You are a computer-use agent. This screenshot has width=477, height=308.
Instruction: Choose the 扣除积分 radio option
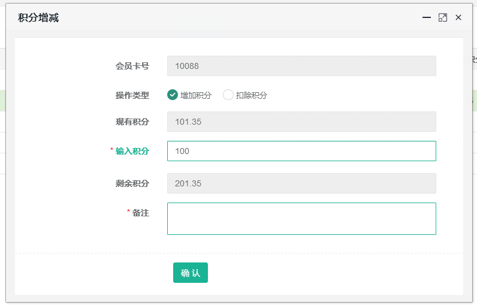(228, 95)
